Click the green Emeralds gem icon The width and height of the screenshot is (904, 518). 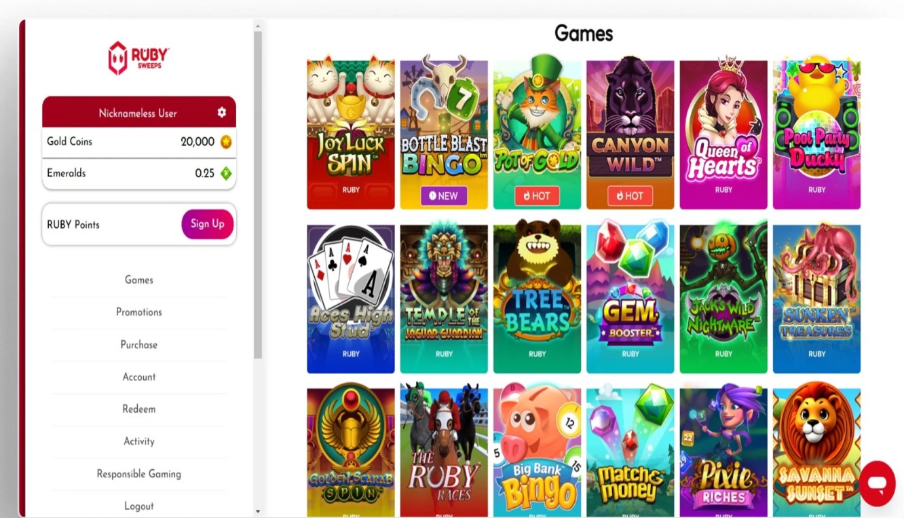(226, 174)
